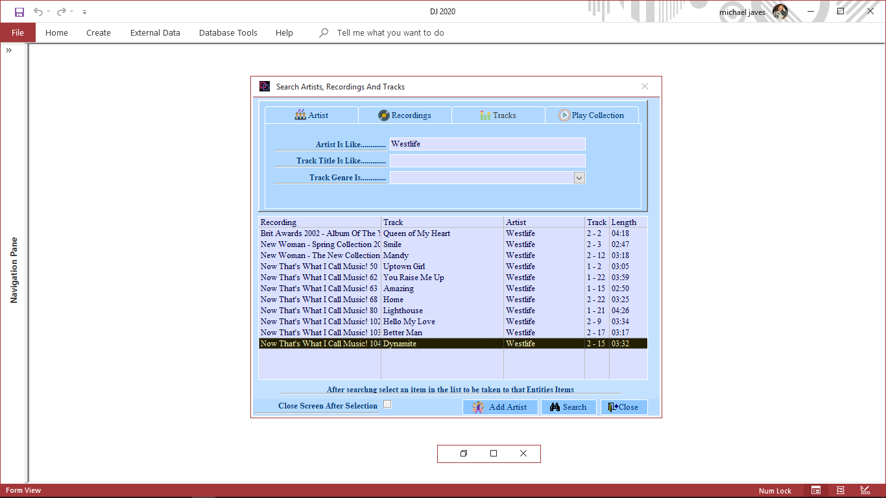
Task: Select the Better Man track row
Action: (453, 333)
